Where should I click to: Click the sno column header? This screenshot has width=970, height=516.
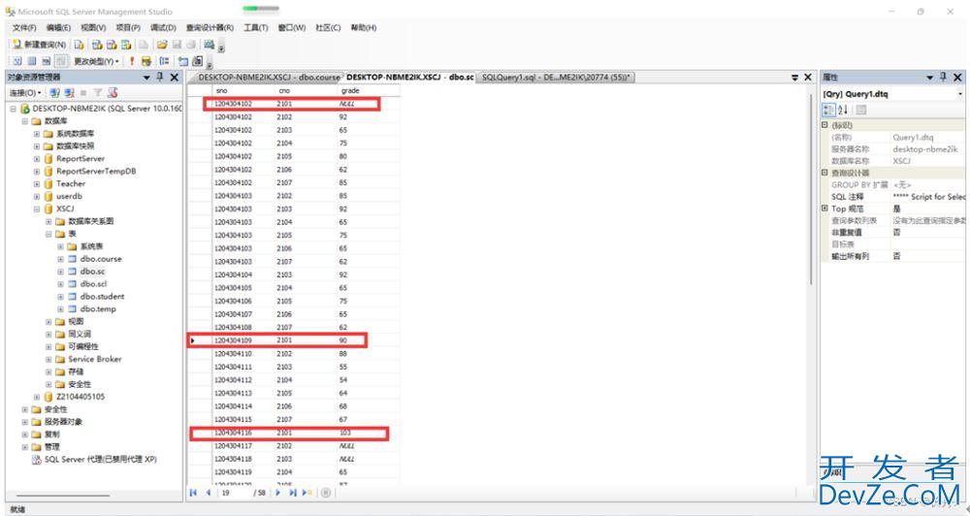click(243, 90)
